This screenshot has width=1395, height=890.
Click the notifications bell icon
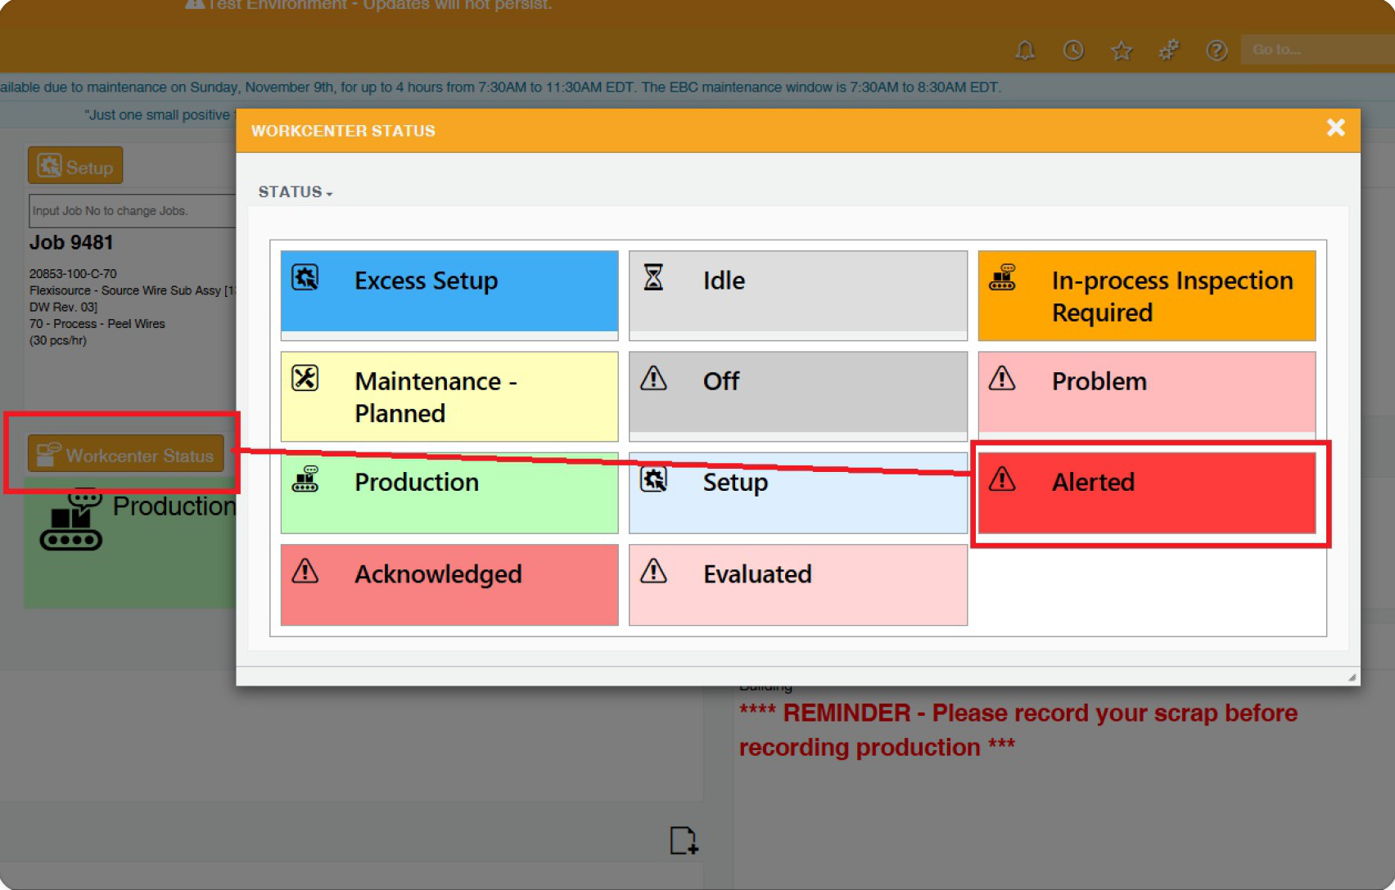(1025, 51)
